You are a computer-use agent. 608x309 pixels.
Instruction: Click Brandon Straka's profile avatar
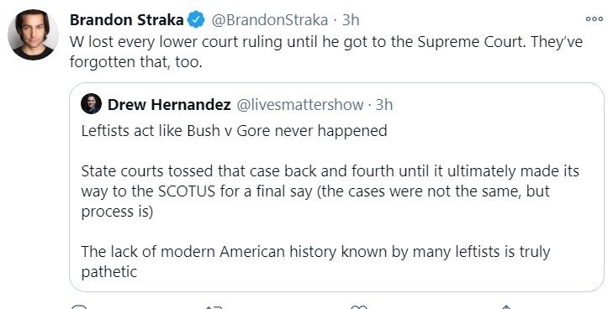33,35
